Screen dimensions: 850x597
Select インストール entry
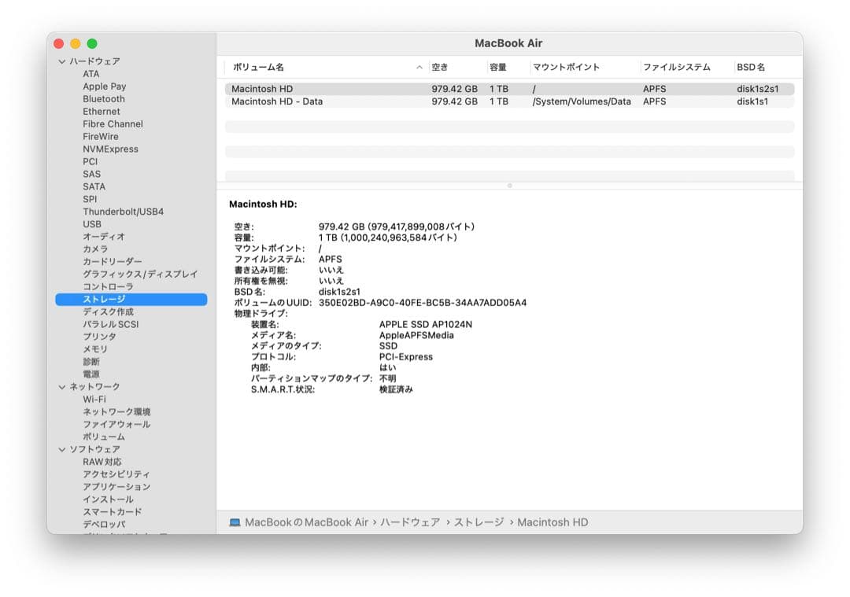[x=108, y=499]
